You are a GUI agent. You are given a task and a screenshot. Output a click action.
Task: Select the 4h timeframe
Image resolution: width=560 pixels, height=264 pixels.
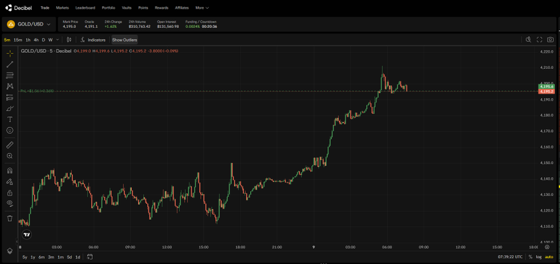click(36, 40)
